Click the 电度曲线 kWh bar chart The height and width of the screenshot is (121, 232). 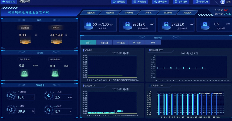[190, 103]
